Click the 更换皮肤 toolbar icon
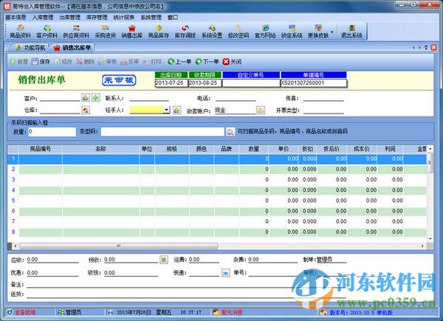This screenshot has height=321, width=443. [x=318, y=31]
